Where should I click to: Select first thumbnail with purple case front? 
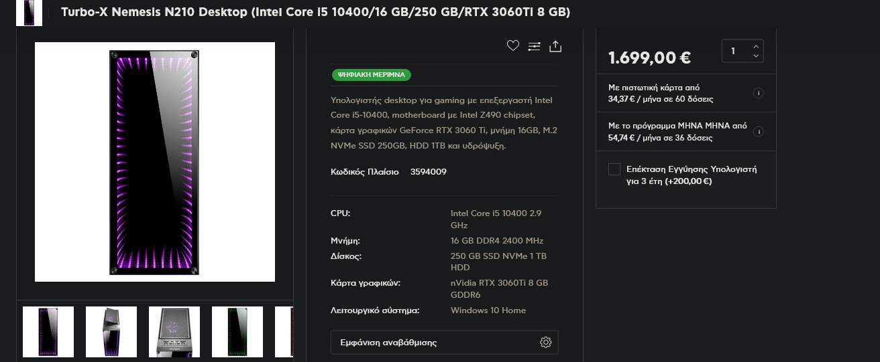coord(48,332)
